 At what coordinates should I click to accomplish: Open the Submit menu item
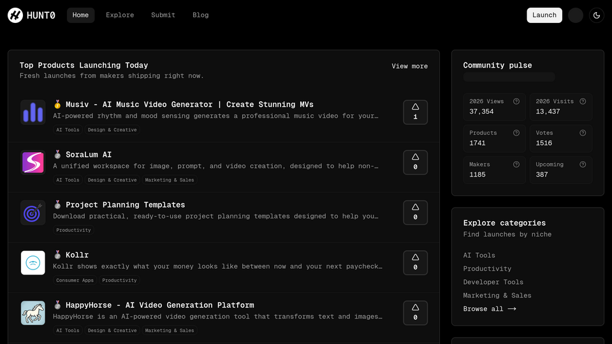click(163, 15)
